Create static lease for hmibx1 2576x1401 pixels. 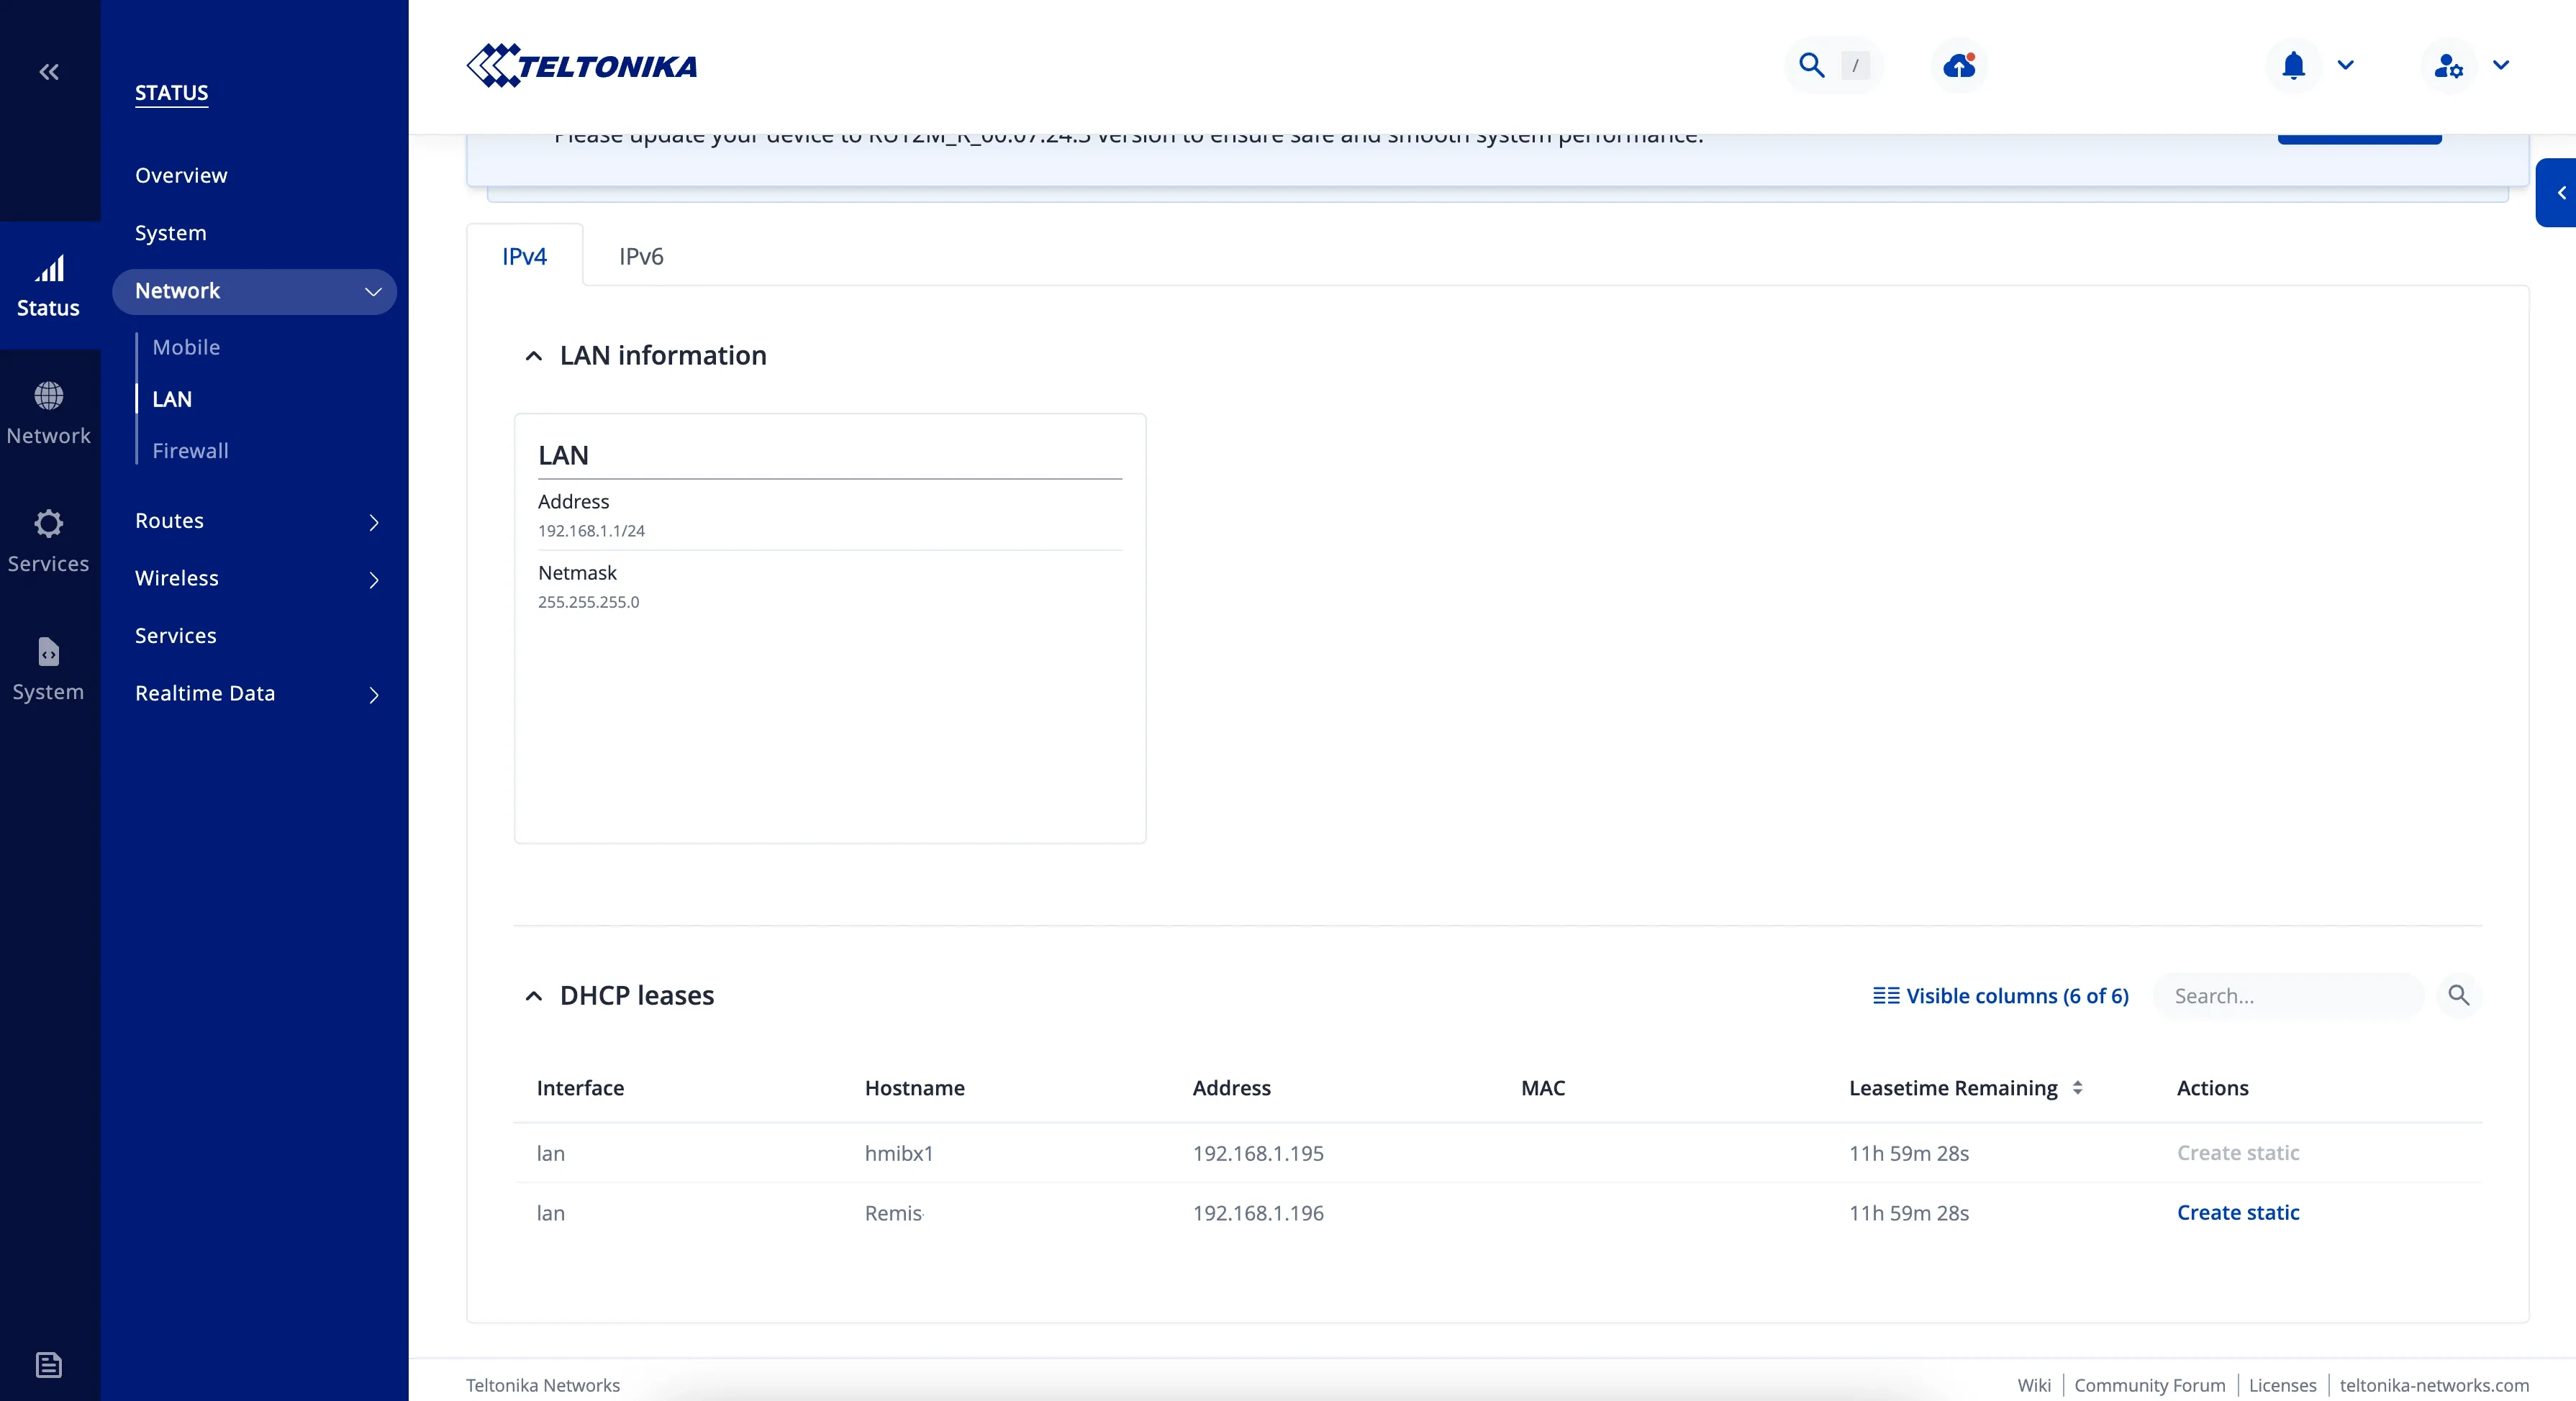[x=2238, y=1152]
